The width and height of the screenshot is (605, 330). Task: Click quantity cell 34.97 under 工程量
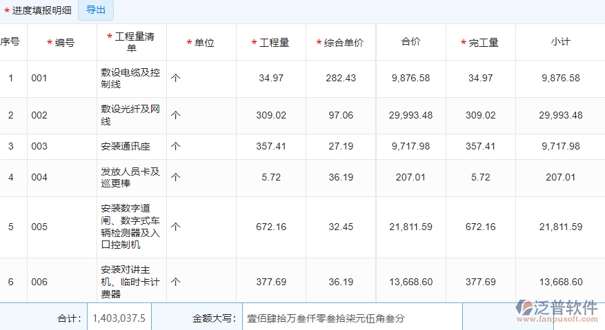tap(271, 79)
